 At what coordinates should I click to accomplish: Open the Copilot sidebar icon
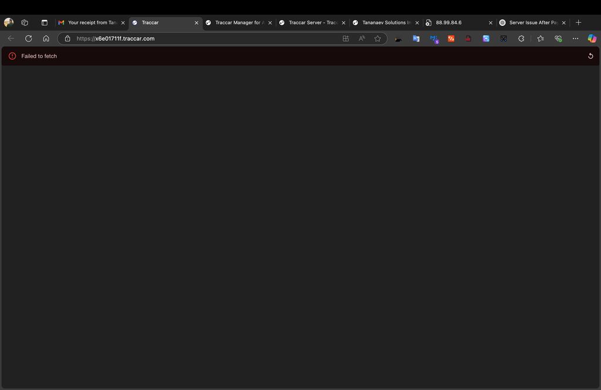592,38
